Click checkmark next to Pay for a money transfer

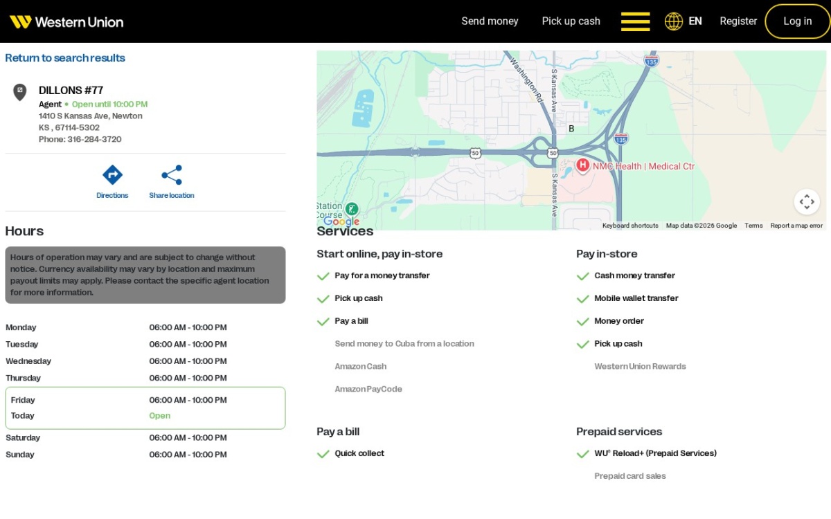click(x=323, y=276)
